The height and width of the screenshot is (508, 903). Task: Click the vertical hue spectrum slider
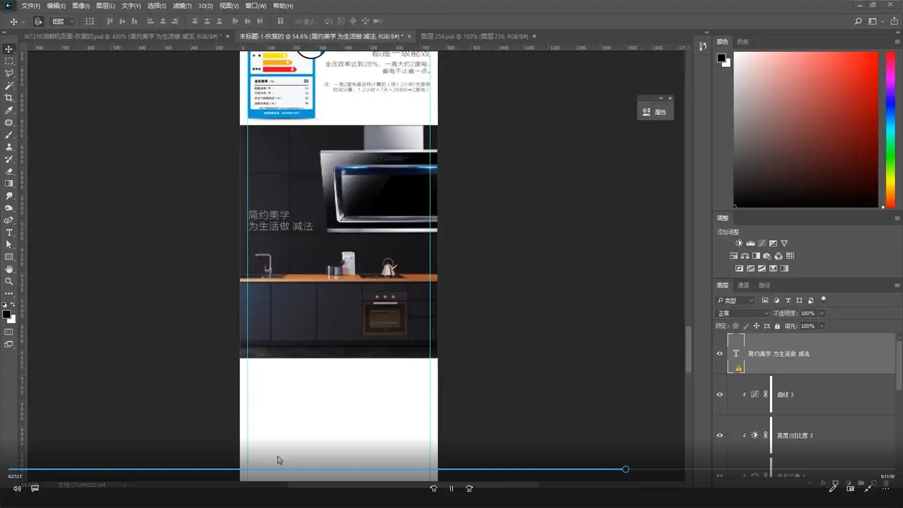[x=890, y=129]
